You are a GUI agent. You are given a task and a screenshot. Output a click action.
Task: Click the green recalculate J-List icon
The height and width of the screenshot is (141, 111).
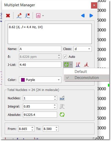pos(66,65)
